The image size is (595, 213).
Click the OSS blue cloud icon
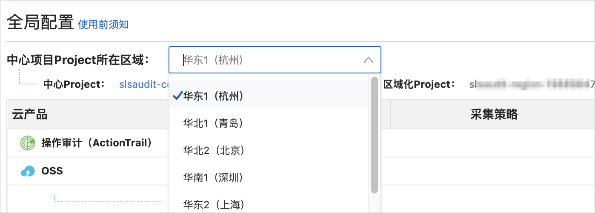tap(28, 171)
